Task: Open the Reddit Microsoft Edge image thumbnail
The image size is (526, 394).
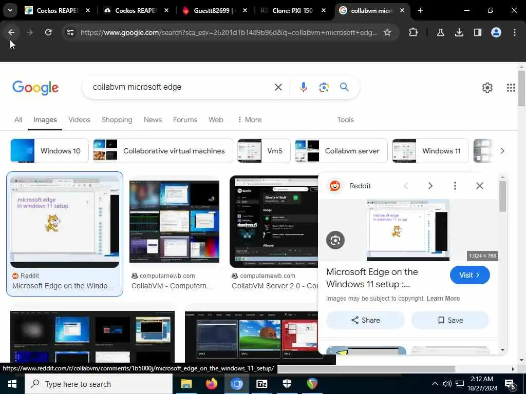Action: click(64, 221)
